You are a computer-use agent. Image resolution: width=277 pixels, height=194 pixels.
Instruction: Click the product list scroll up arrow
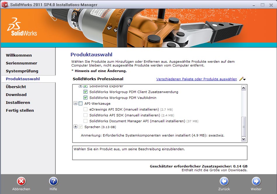244,88
